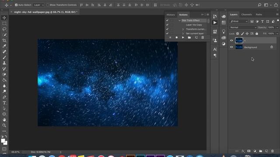The image size is (280, 157).
Task: Close the night-sky-hd-wallpaper.jpg document tab
Action: [x=11, y=12]
